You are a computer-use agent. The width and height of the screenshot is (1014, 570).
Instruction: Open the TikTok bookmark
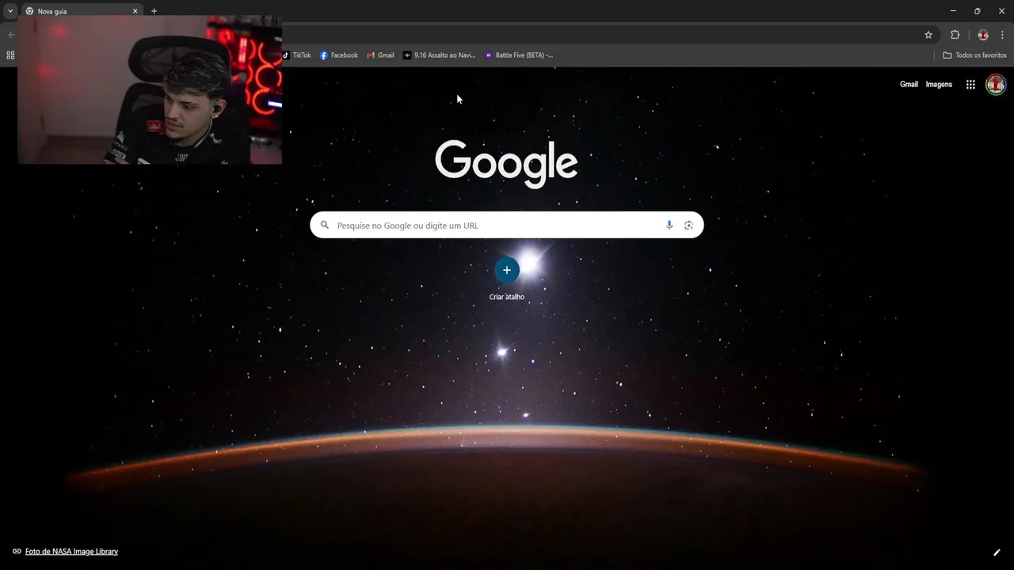(x=297, y=55)
